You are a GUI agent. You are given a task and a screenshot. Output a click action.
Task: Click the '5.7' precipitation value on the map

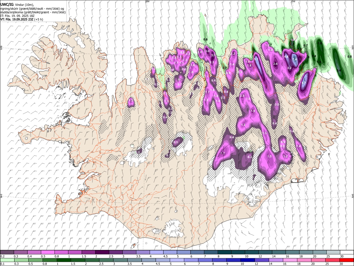303,83
